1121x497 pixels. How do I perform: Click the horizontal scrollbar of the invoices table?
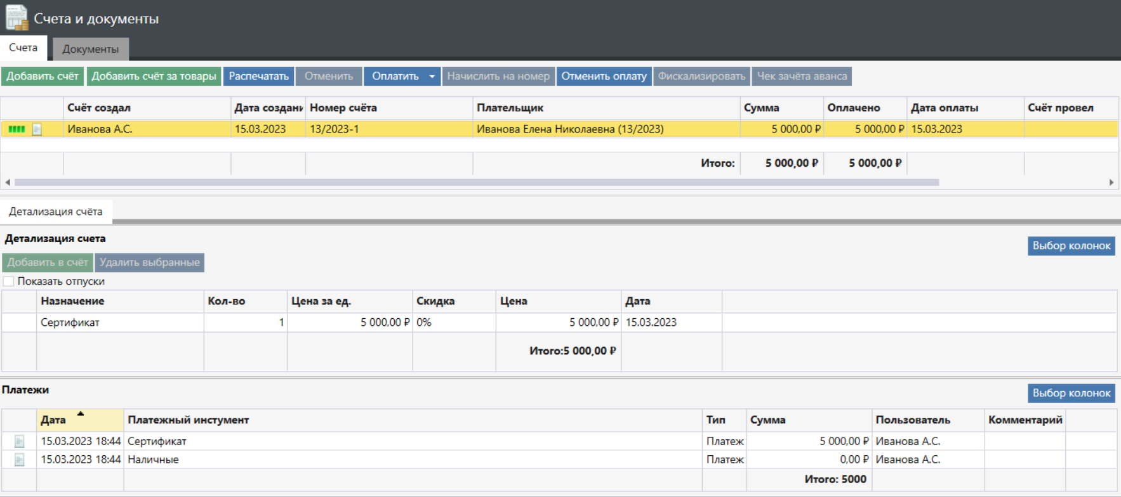[x=476, y=183]
